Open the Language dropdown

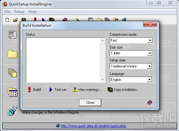(149, 80)
